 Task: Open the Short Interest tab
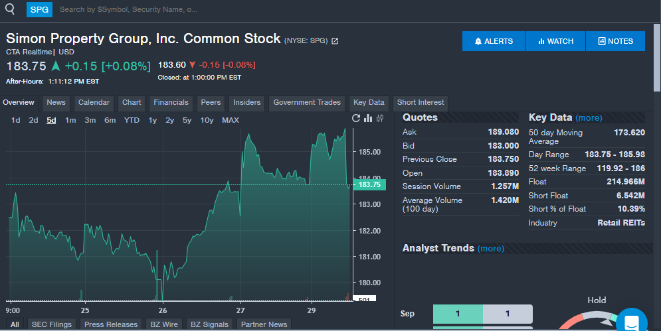point(421,103)
